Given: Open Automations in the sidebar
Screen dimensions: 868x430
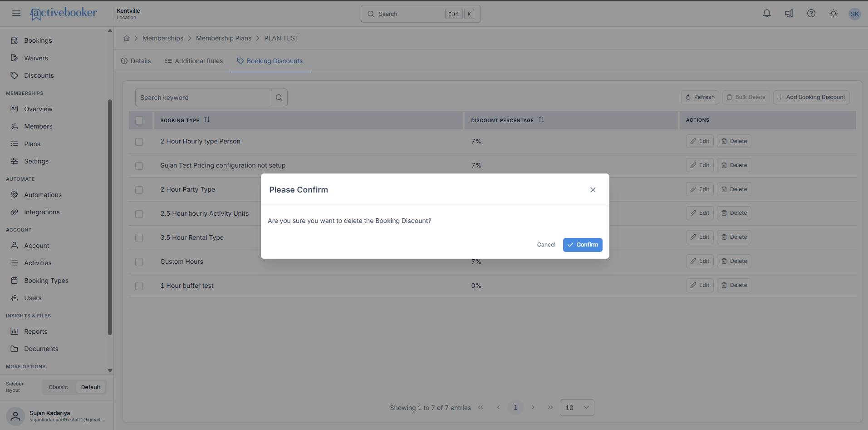Looking at the screenshot, I should pos(43,195).
